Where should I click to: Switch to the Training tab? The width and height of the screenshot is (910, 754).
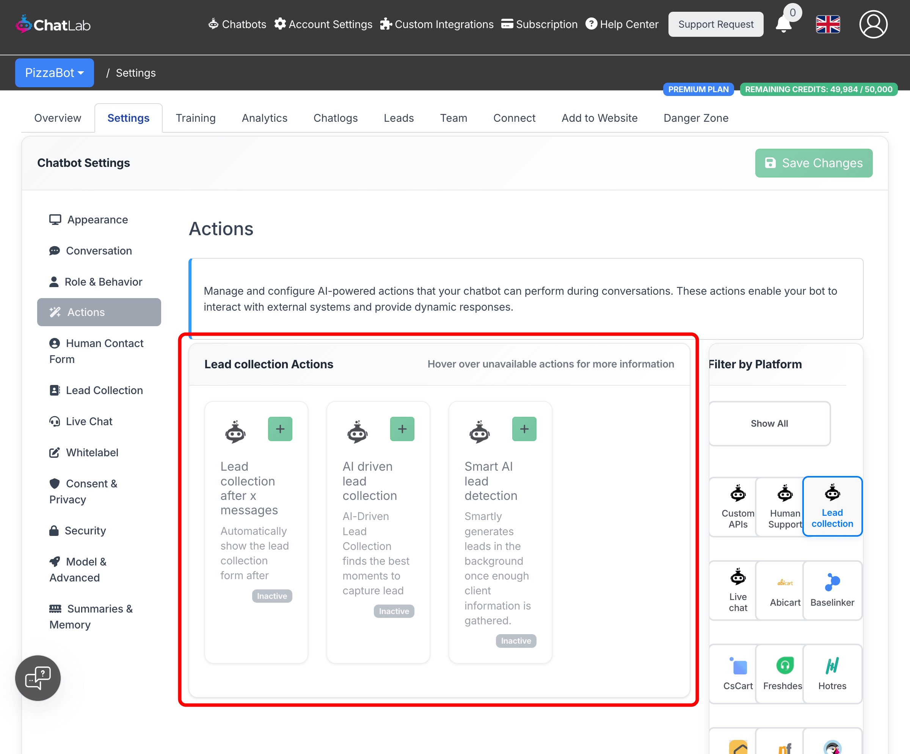click(x=195, y=118)
